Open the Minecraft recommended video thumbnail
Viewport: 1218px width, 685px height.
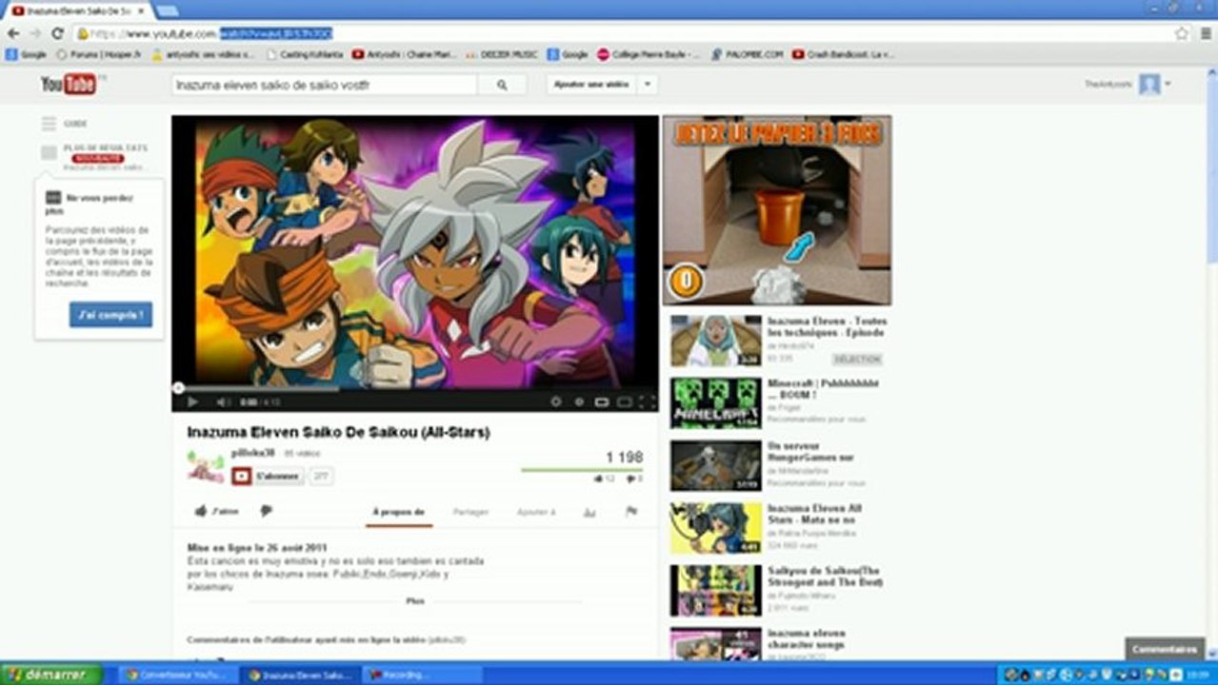pos(715,403)
